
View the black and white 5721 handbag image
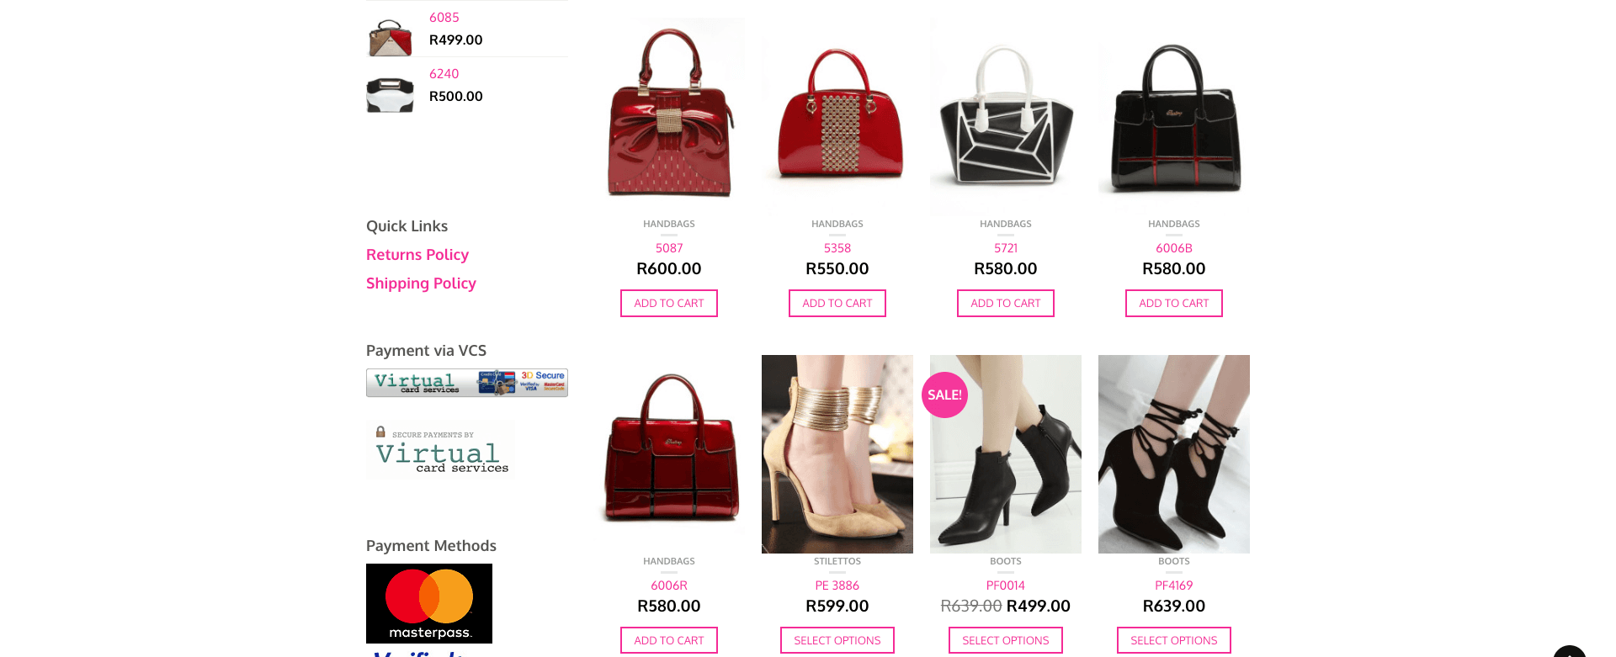tap(1006, 114)
